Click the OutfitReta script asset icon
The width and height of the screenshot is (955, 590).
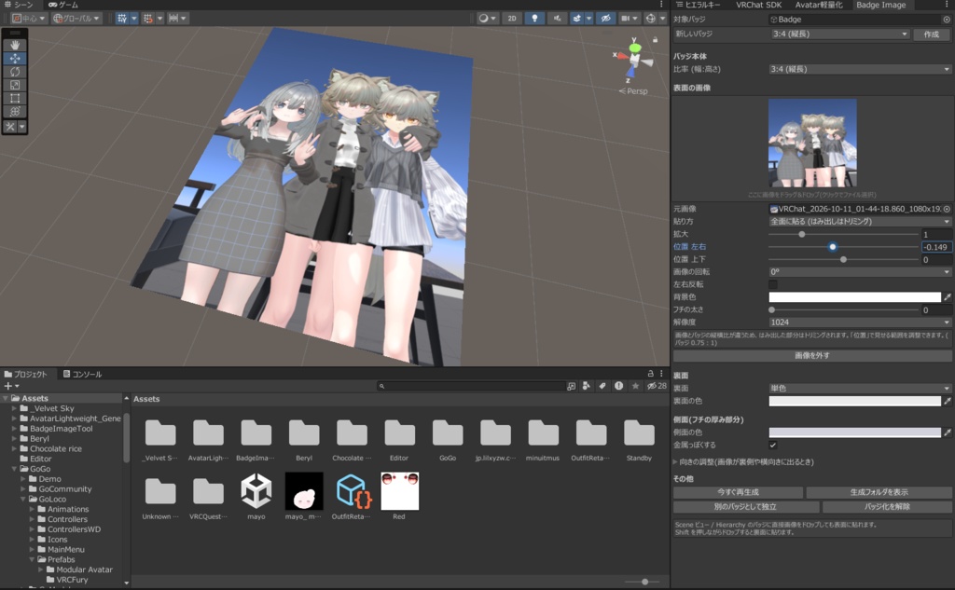click(352, 491)
